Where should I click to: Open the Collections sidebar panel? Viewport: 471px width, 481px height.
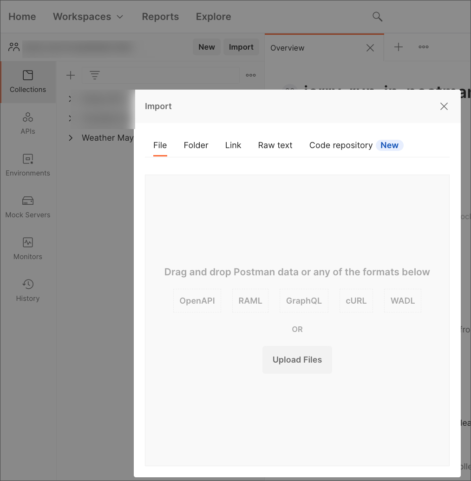coord(28,82)
